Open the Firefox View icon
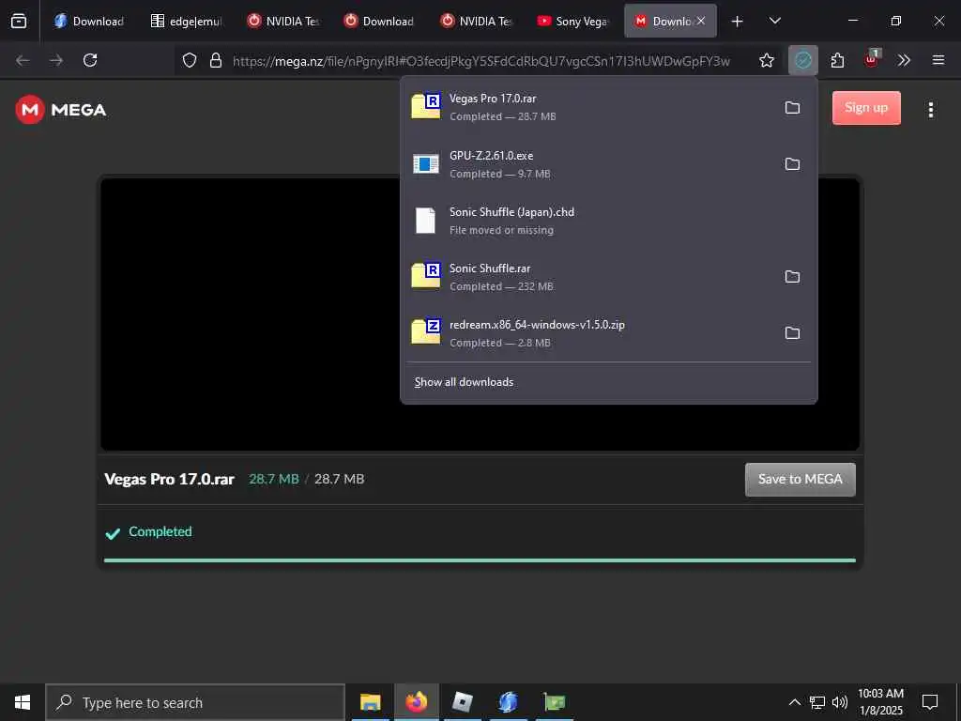 [x=19, y=21]
